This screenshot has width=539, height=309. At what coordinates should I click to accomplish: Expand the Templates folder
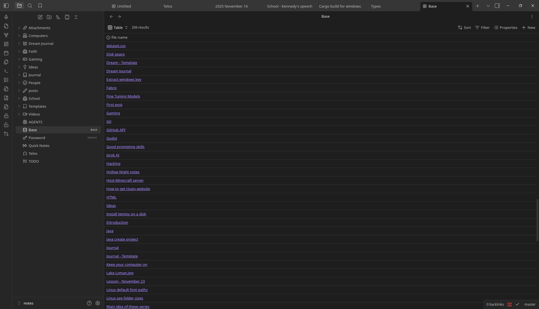(x=37, y=106)
